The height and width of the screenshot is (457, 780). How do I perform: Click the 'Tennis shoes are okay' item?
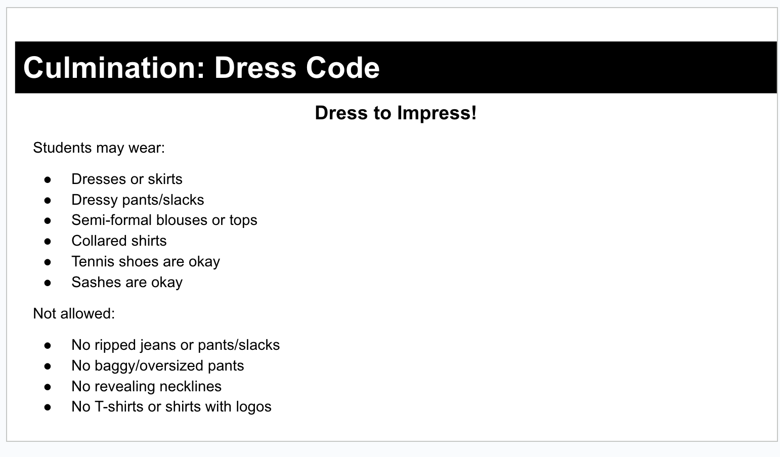(146, 261)
